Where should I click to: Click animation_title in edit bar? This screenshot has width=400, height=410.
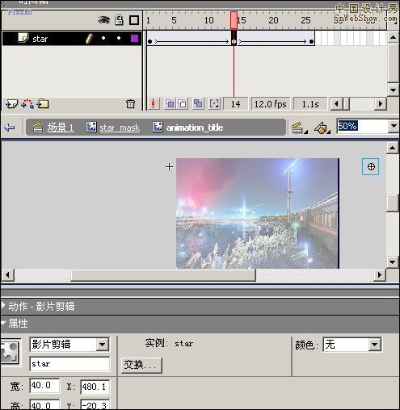click(195, 128)
